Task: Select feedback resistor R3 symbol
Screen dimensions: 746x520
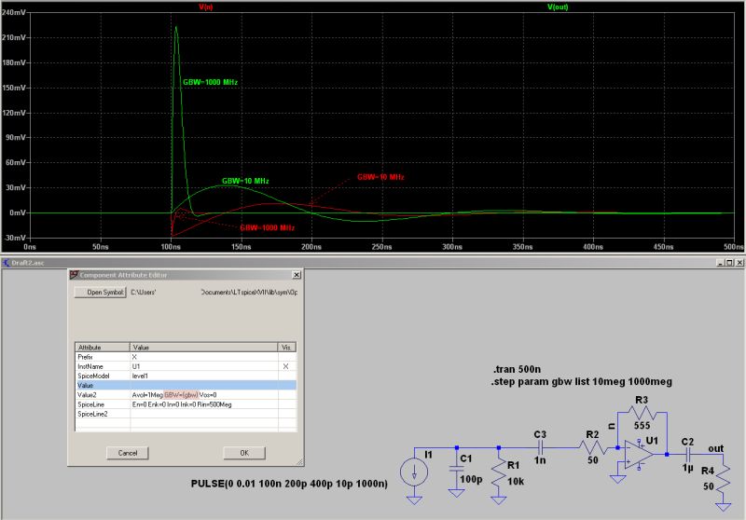Action: (642, 412)
